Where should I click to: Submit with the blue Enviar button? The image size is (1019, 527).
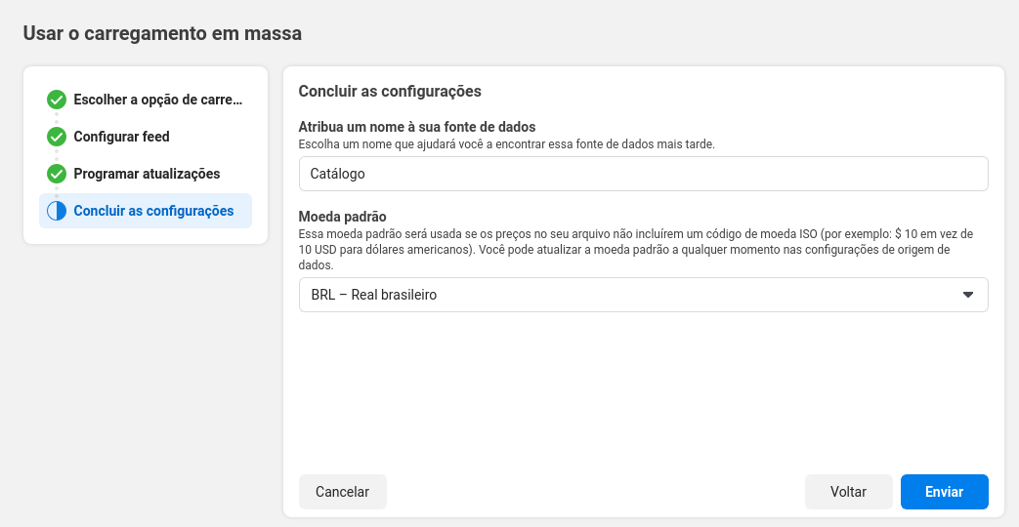click(945, 492)
